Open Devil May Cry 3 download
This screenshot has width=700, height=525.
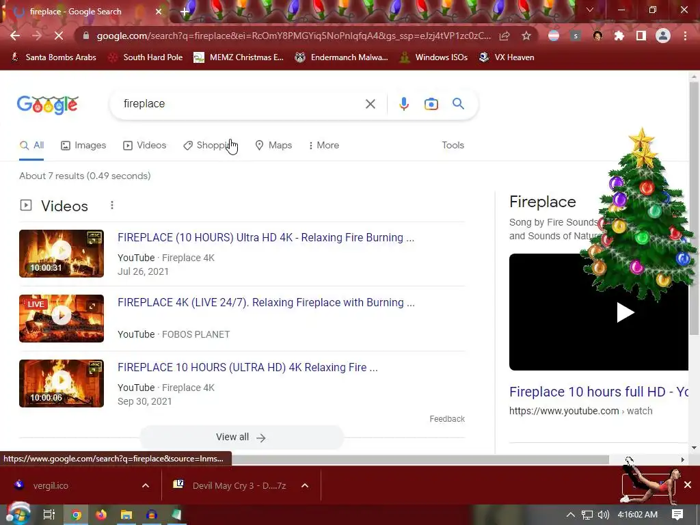[x=230, y=485]
